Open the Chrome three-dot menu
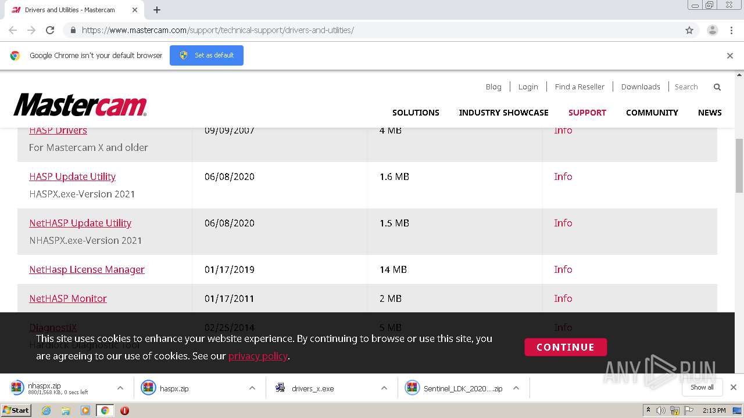744x418 pixels. point(731,30)
